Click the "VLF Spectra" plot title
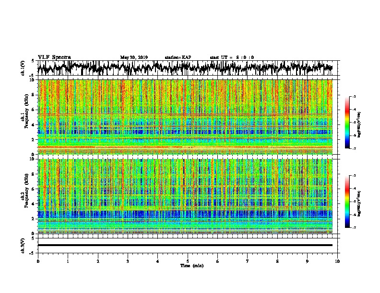The height and width of the screenshot is (293, 380). tap(54, 57)
